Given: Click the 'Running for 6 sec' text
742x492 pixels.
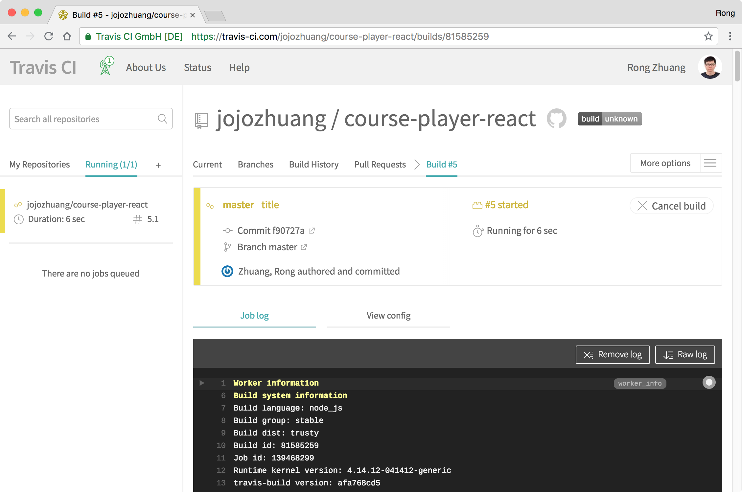Looking at the screenshot, I should click(x=522, y=231).
